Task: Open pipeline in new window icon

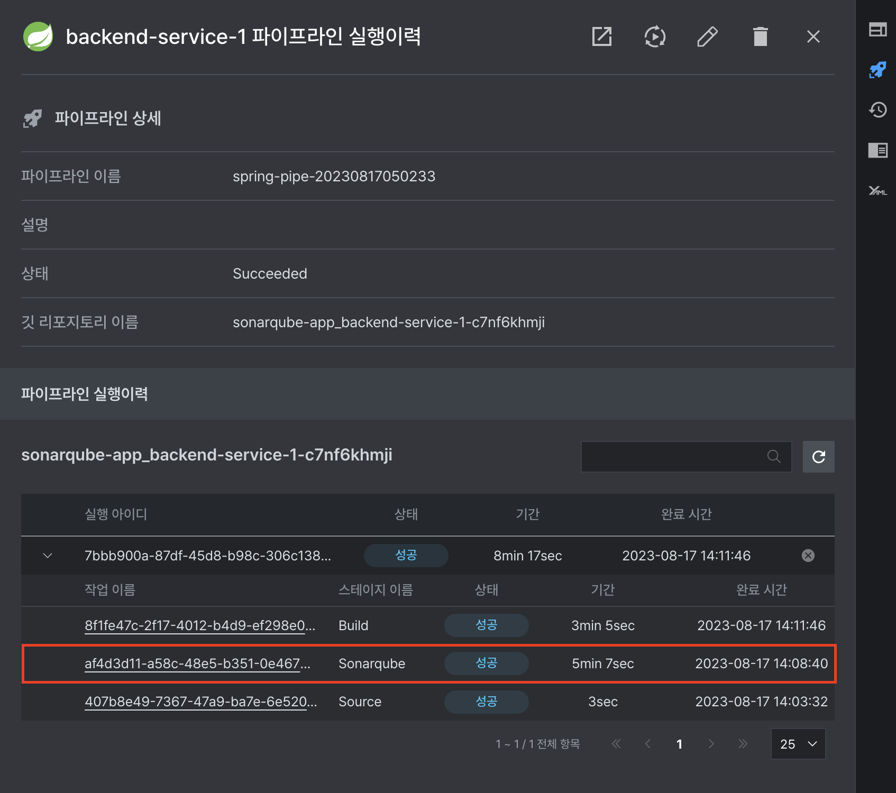Action: (602, 36)
